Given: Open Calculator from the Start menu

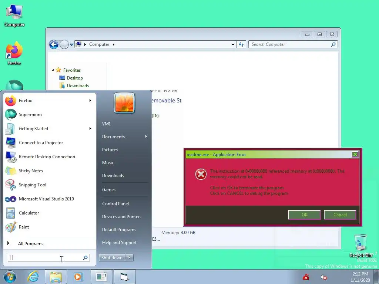Looking at the screenshot, I should pos(49,213).
